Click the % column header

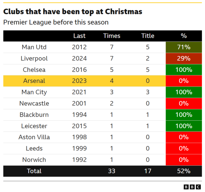click(184, 36)
